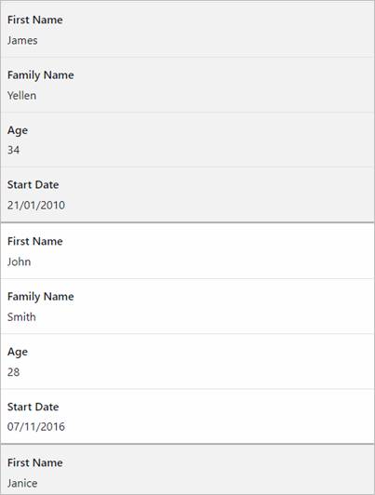Click the First Name label above Janice
This screenshot has width=375, height=495.
[35, 462]
